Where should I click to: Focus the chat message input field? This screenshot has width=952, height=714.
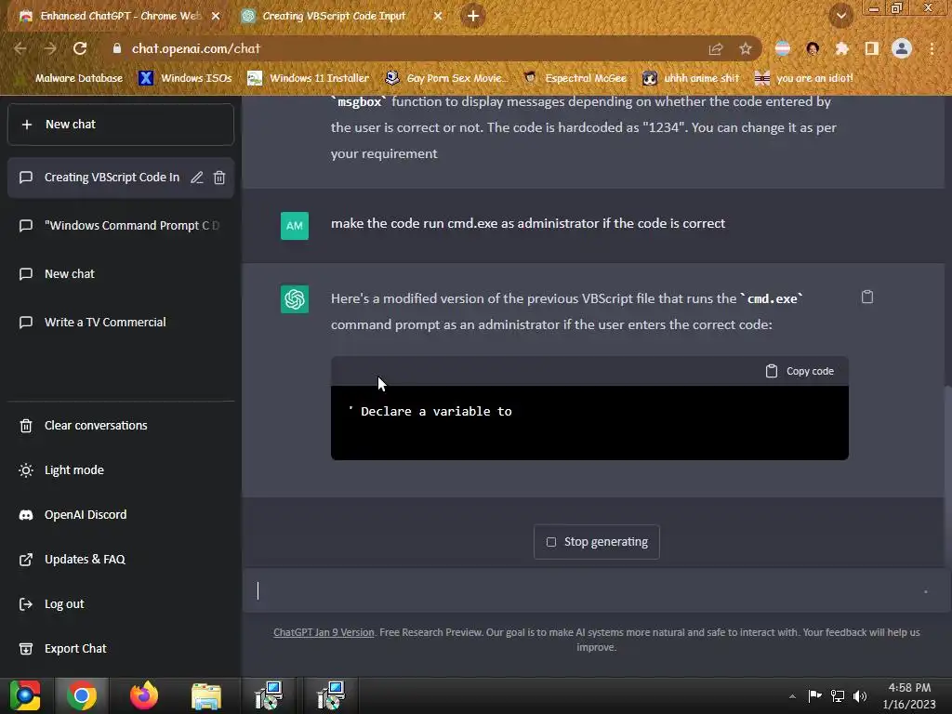596,590
